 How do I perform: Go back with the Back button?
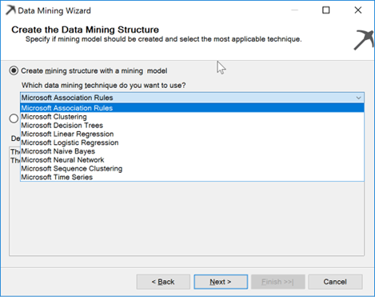(163, 282)
